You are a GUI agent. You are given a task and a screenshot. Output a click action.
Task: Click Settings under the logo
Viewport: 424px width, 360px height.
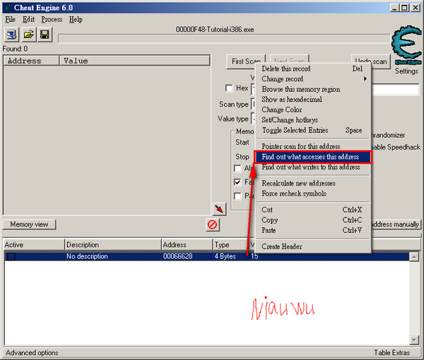406,71
